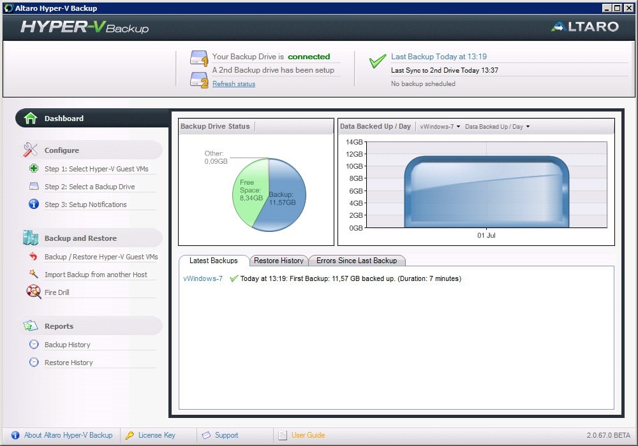The width and height of the screenshot is (638, 446).
Task: Click the vWindows-7 link in Latest Backups
Action: (x=203, y=278)
